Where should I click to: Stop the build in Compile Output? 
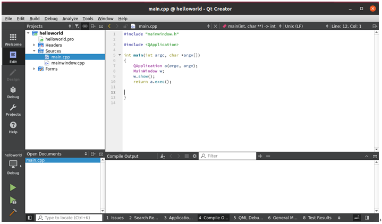pyautogui.click(x=186, y=156)
